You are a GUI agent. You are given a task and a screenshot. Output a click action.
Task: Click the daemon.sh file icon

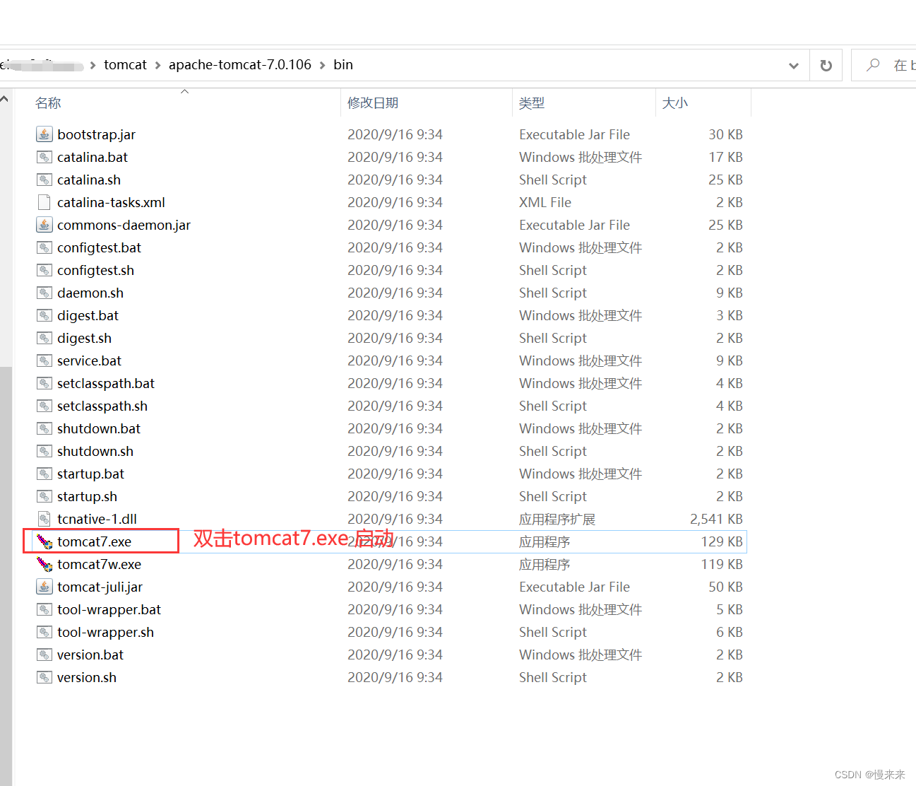pyautogui.click(x=44, y=293)
